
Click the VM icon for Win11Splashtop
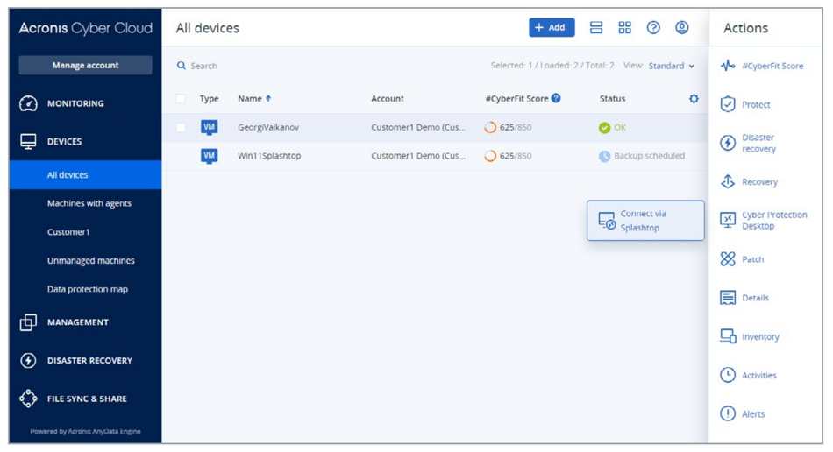pyautogui.click(x=209, y=156)
